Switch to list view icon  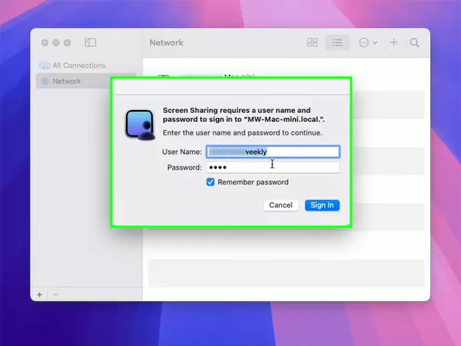[x=337, y=42]
